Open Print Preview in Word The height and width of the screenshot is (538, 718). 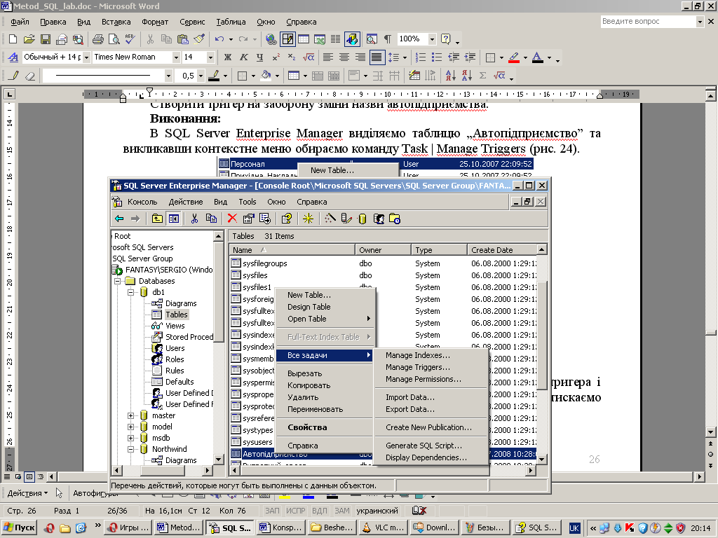pos(114,39)
